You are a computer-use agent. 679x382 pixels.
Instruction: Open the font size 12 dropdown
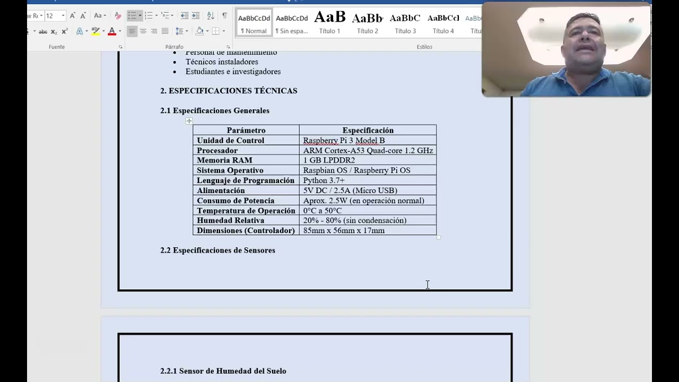click(x=63, y=16)
